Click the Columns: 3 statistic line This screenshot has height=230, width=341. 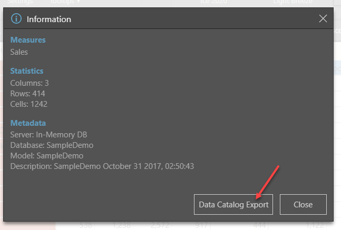coord(30,83)
